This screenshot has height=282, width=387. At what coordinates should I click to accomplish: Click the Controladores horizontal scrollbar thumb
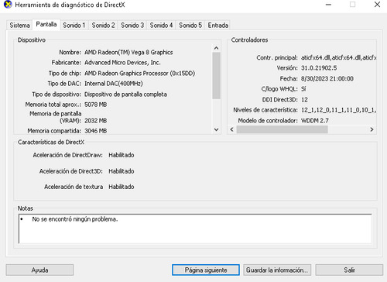283,129
